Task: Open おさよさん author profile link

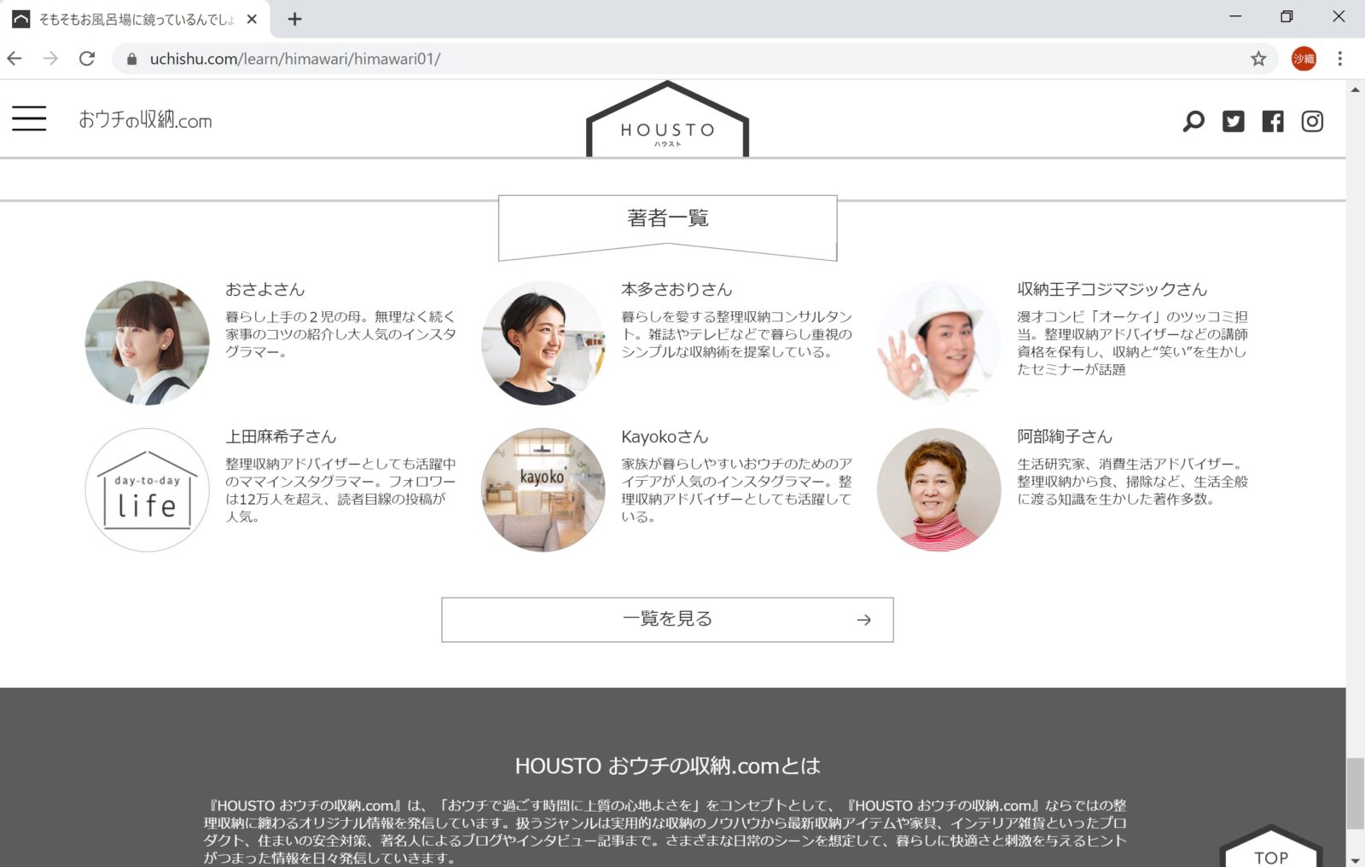Action: [264, 290]
